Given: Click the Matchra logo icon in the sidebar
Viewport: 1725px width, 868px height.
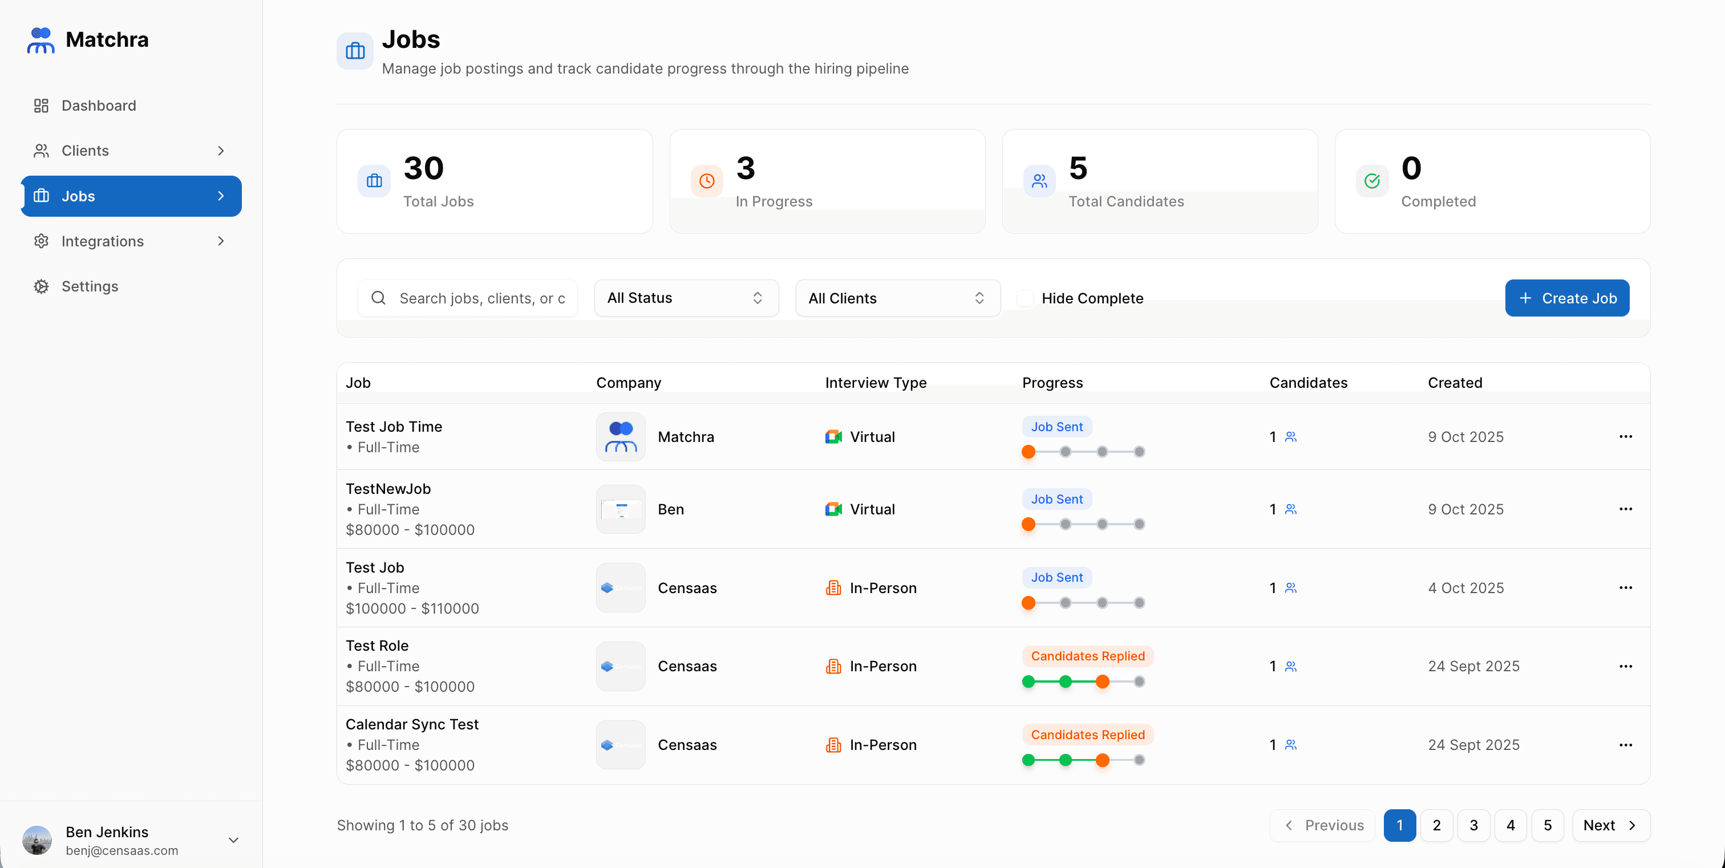Looking at the screenshot, I should [40, 40].
